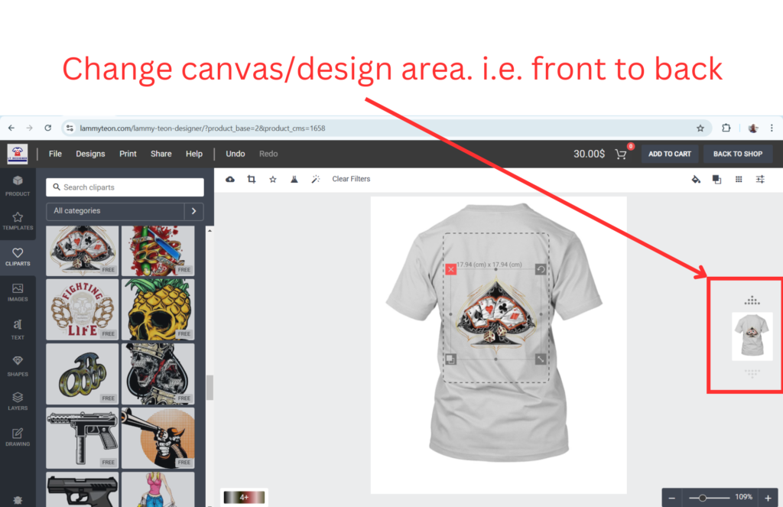Open the transform sliders icon
This screenshot has width=783, height=507.
[x=760, y=179]
